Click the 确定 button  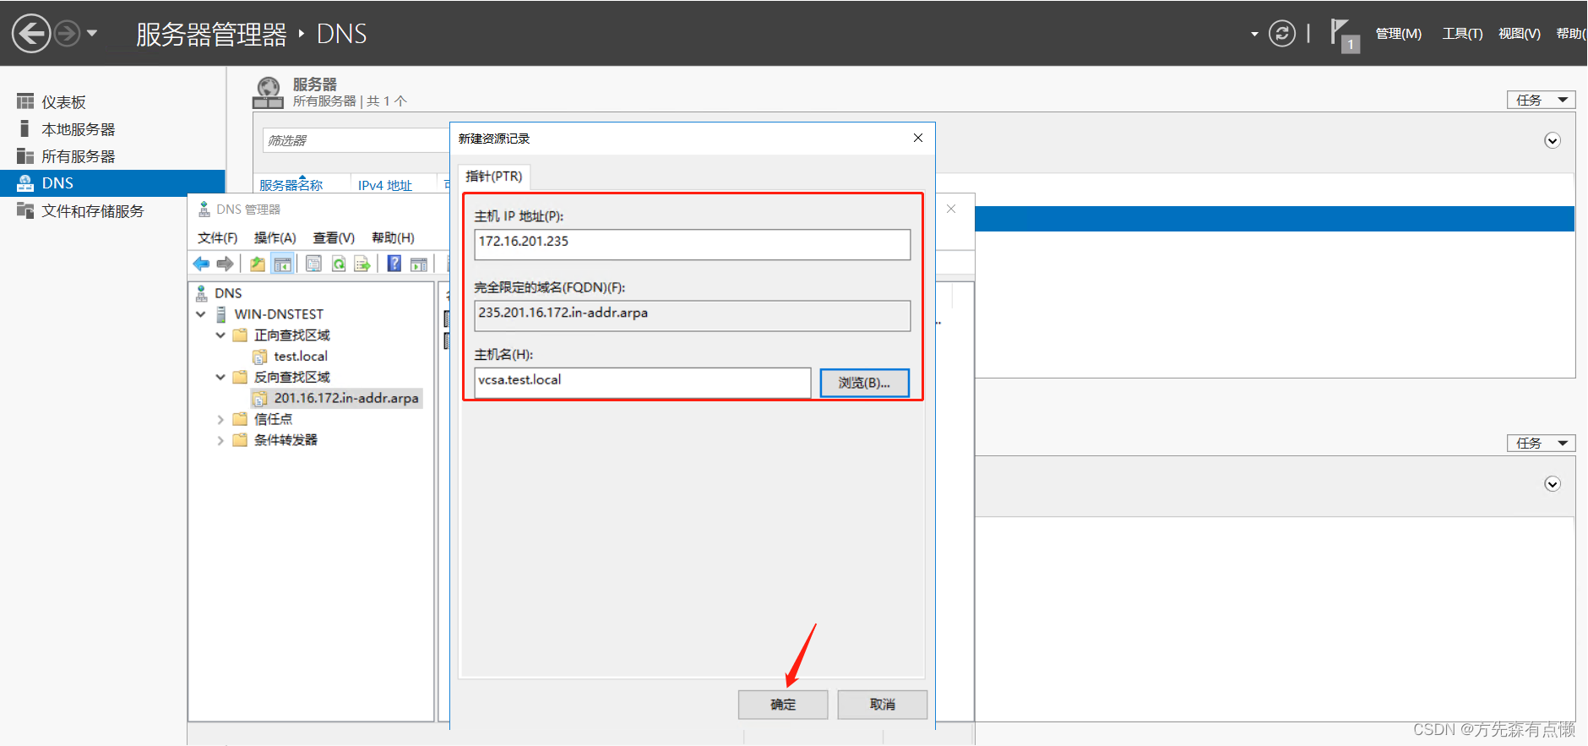click(x=783, y=705)
